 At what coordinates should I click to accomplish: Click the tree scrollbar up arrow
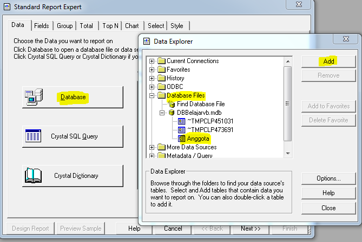tap(288, 61)
